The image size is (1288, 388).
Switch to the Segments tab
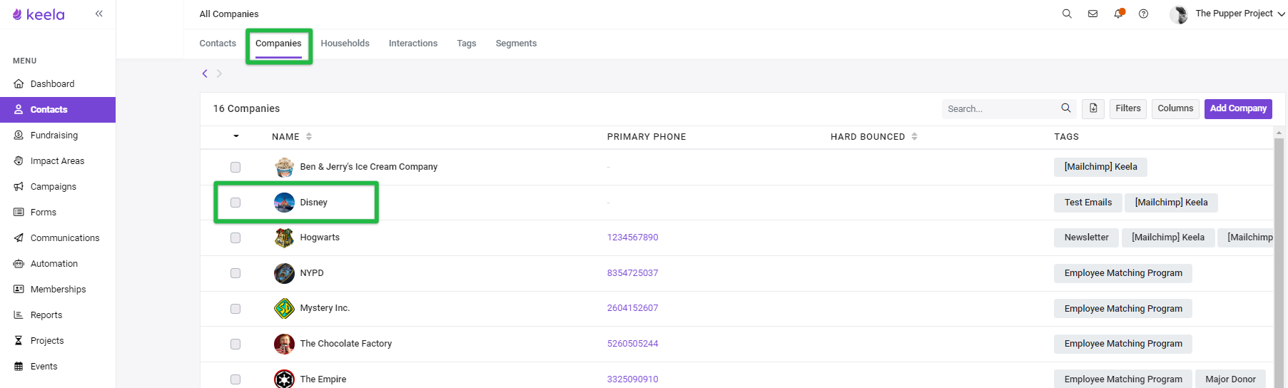coord(516,44)
